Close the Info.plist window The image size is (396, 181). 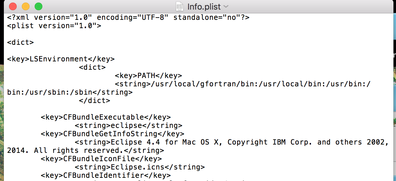(13, 6)
